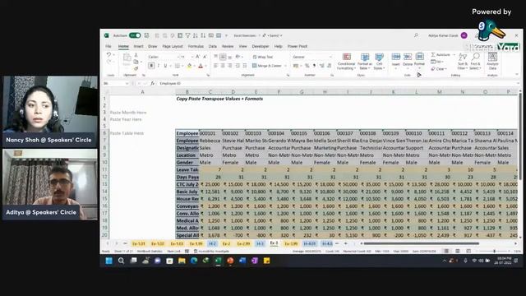
Task: Select the Ex-1.01 sheet tab
Action: [x=138, y=243]
